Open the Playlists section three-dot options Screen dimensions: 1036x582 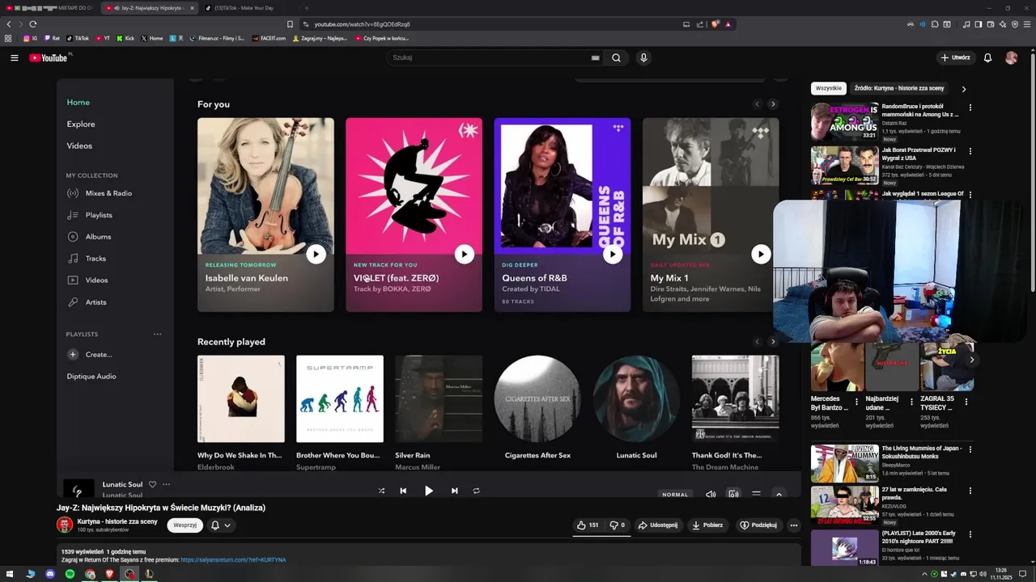(157, 334)
